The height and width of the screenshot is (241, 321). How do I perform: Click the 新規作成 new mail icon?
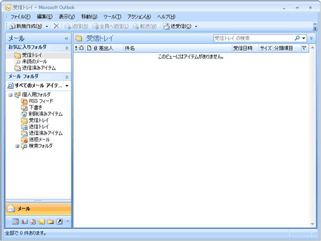tap(12, 26)
